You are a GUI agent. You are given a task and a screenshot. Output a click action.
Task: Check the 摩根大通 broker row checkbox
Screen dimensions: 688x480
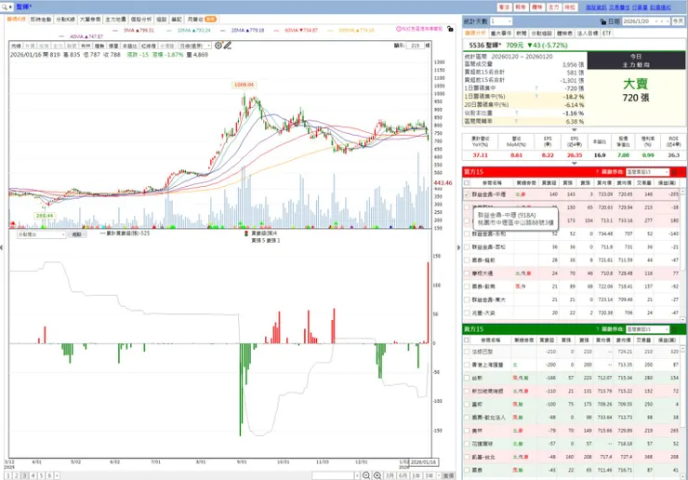pyautogui.click(x=467, y=273)
